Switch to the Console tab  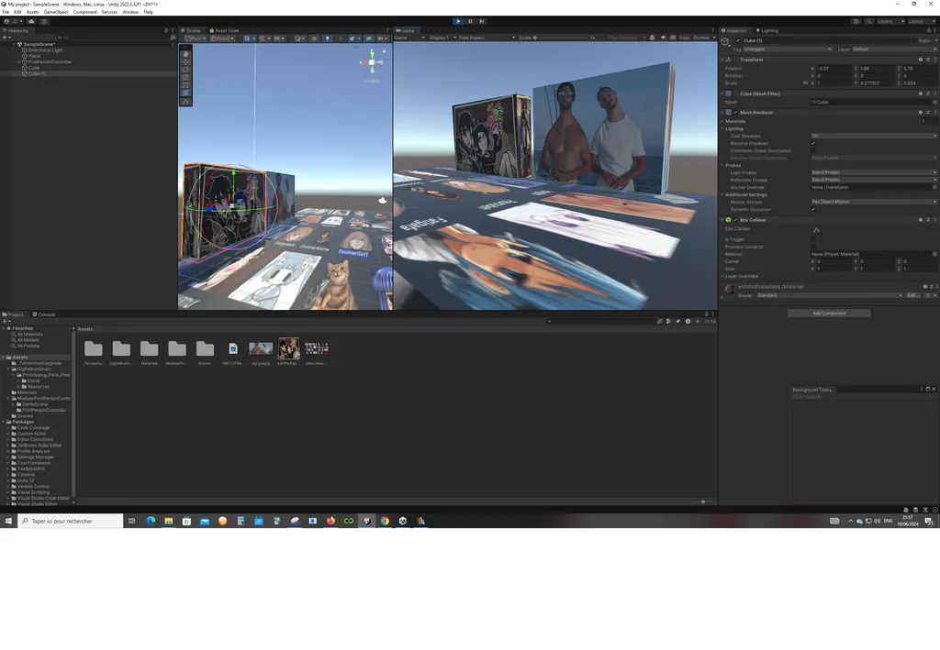[44, 314]
